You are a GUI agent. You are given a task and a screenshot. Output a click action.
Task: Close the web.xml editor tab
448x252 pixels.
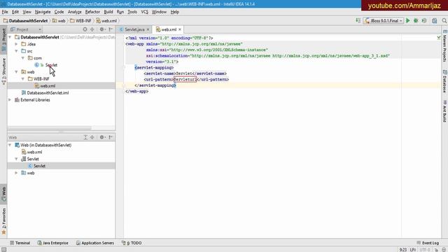tap(180, 29)
